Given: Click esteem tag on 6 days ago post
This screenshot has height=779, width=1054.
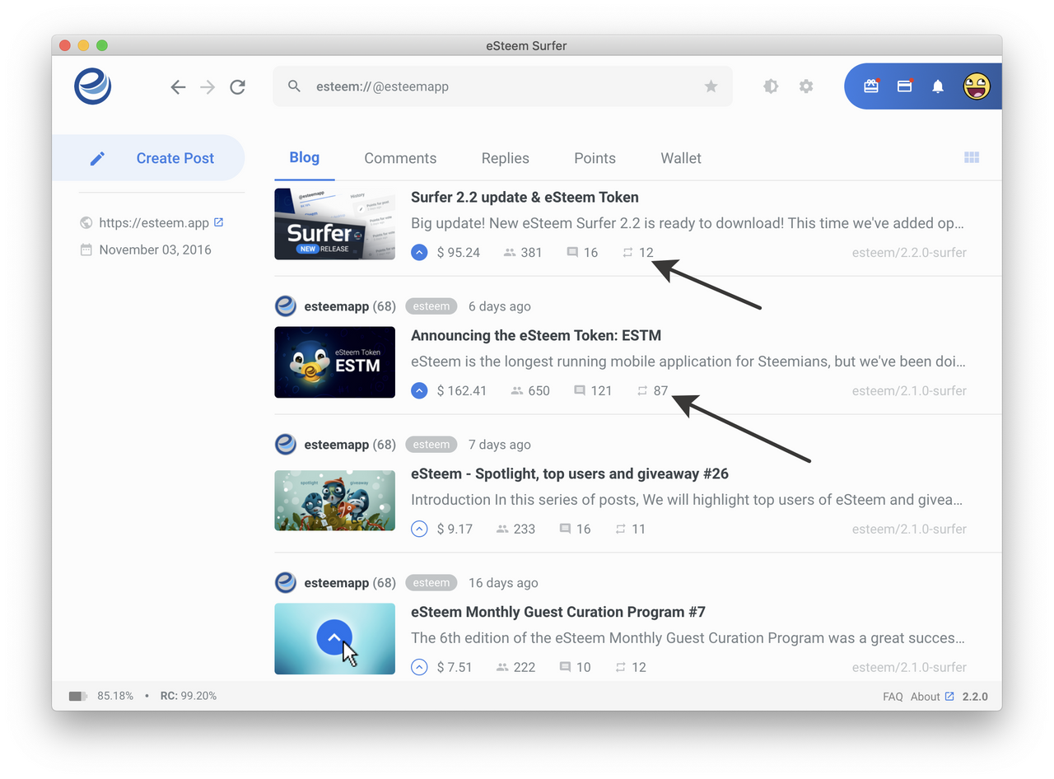Looking at the screenshot, I should pyautogui.click(x=431, y=306).
